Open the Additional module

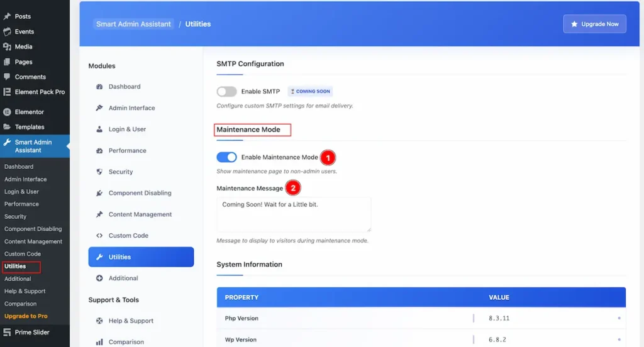[141, 278]
